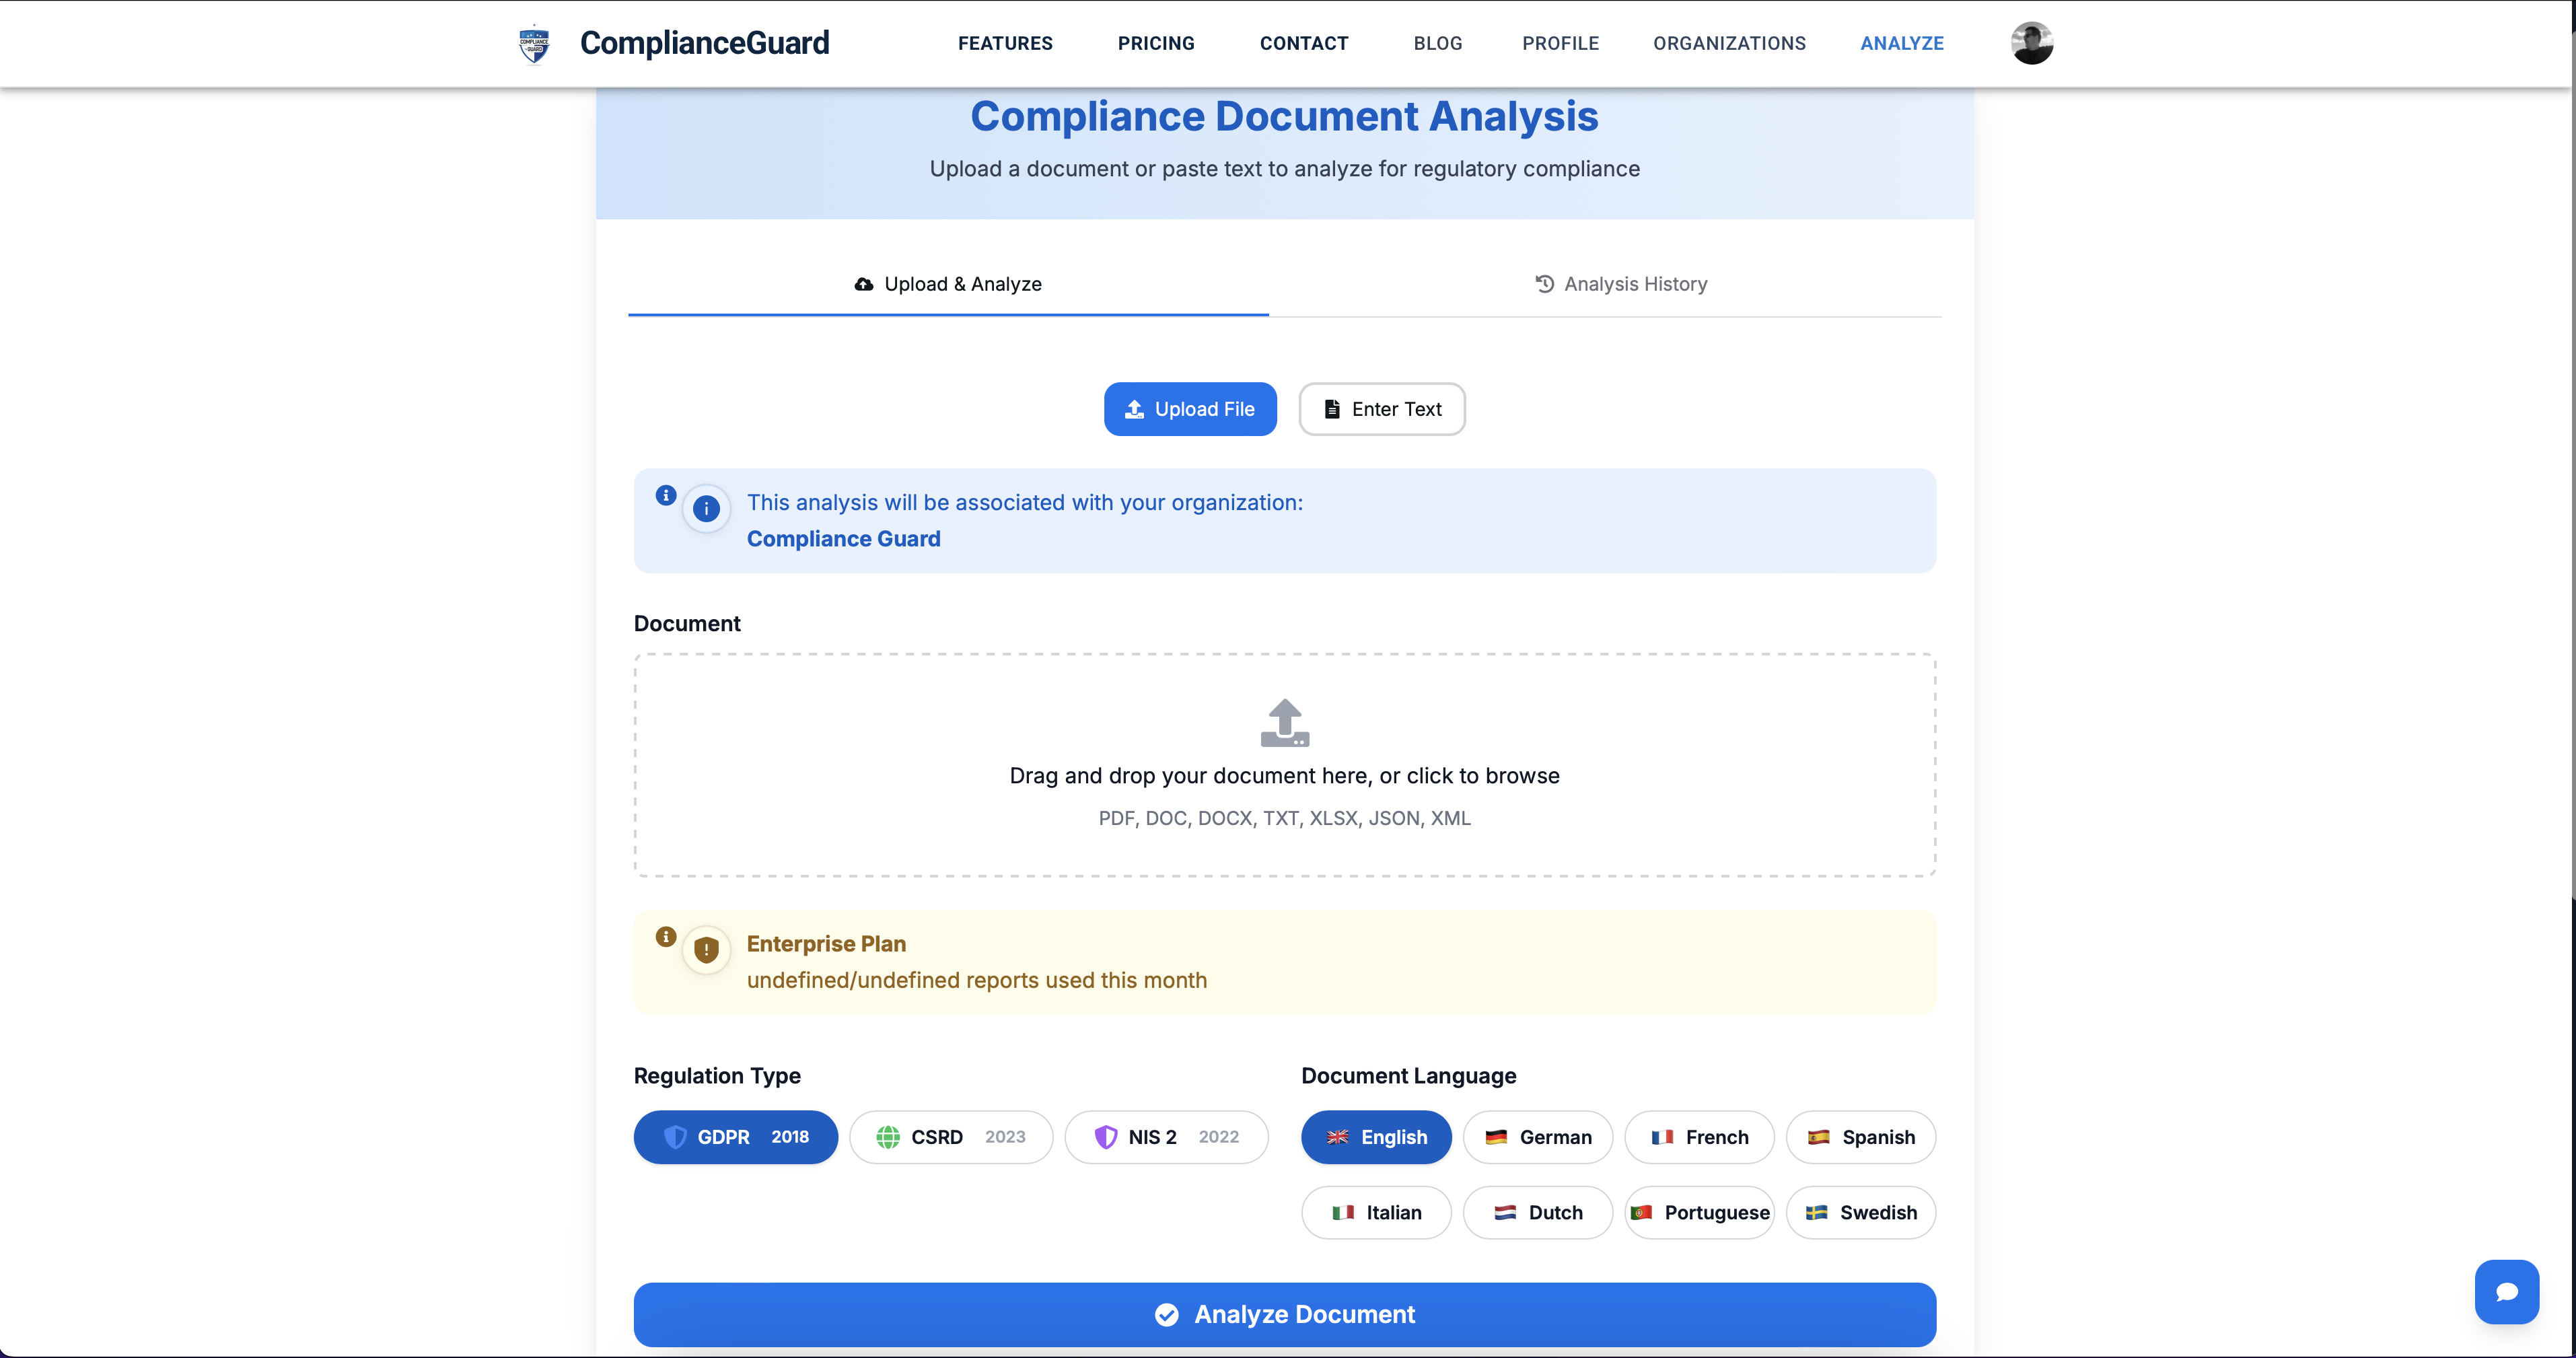2576x1358 pixels.
Task: Select NIS 2 as the regulation type
Action: tap(1166, 1137)
